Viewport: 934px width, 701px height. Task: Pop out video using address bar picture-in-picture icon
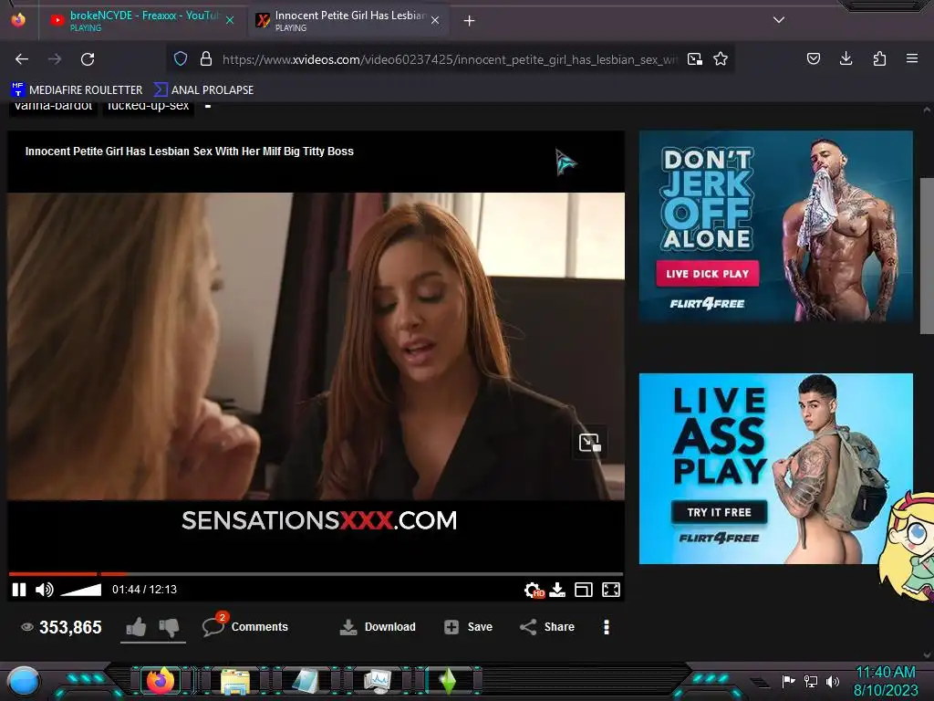(x=694, y=59)
